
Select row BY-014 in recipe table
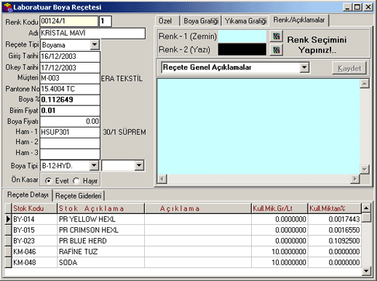click(183, 219)
